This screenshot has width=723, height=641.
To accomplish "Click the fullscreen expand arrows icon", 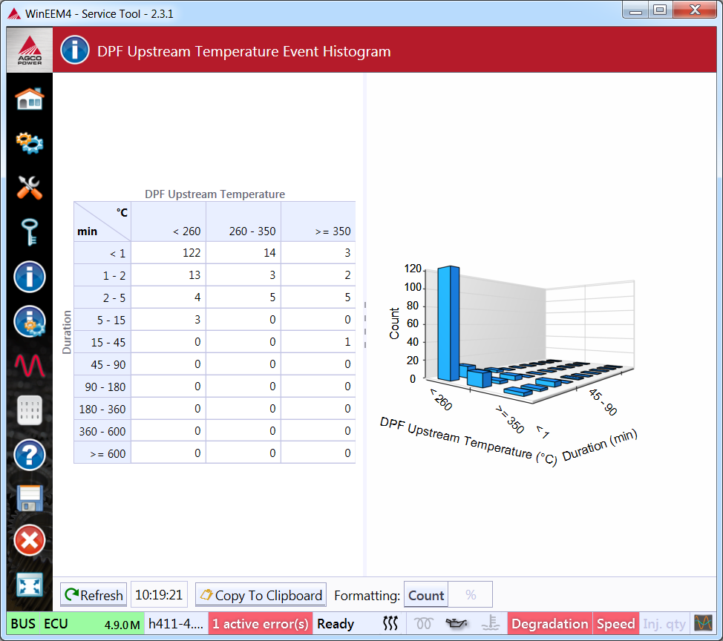I will 30,585.
